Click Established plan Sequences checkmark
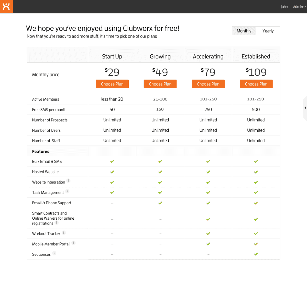 coord(256,254)
